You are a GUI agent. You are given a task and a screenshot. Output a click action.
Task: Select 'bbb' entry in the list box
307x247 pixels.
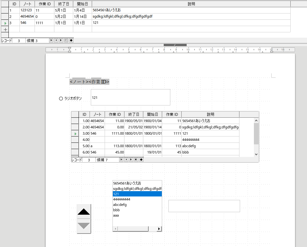(116, 210)
